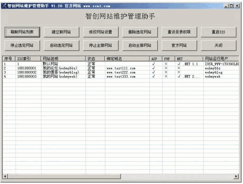This screenshot has width=243, height=184.
Task: Click the 刷新网站列表 button
Action: click(x=22, y=32)
